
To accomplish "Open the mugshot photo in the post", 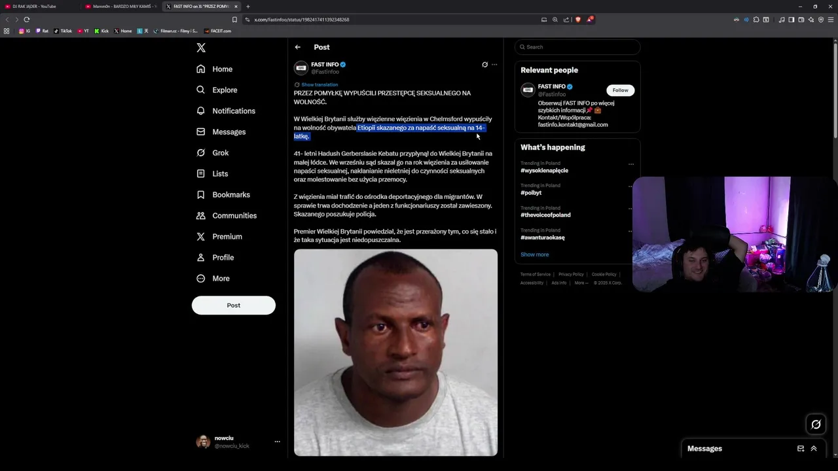I will pos(395,353).
